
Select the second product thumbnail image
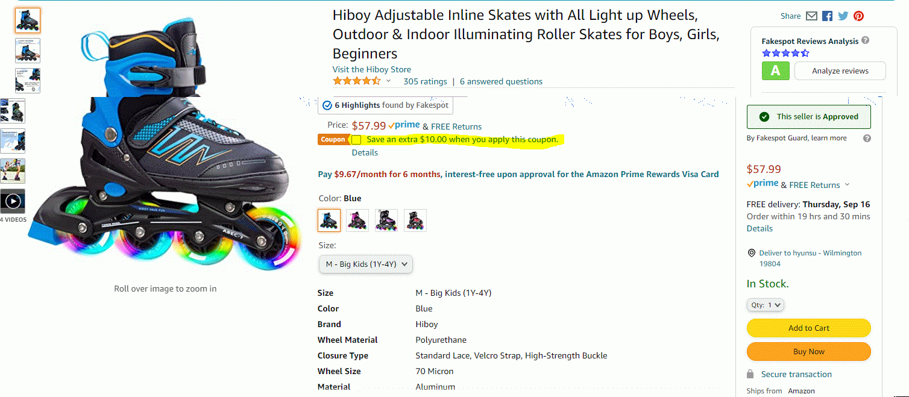coord(28,51)
